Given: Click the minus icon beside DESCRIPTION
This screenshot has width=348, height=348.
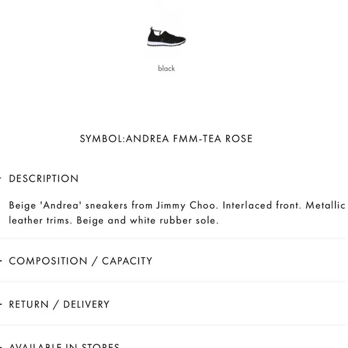Looking at the screenshot, I should (x=1, y=178).
